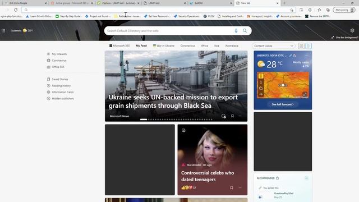359x202 pixels.
Task: Open the Australasia feed tab
Action: click(x=232, y=46)
